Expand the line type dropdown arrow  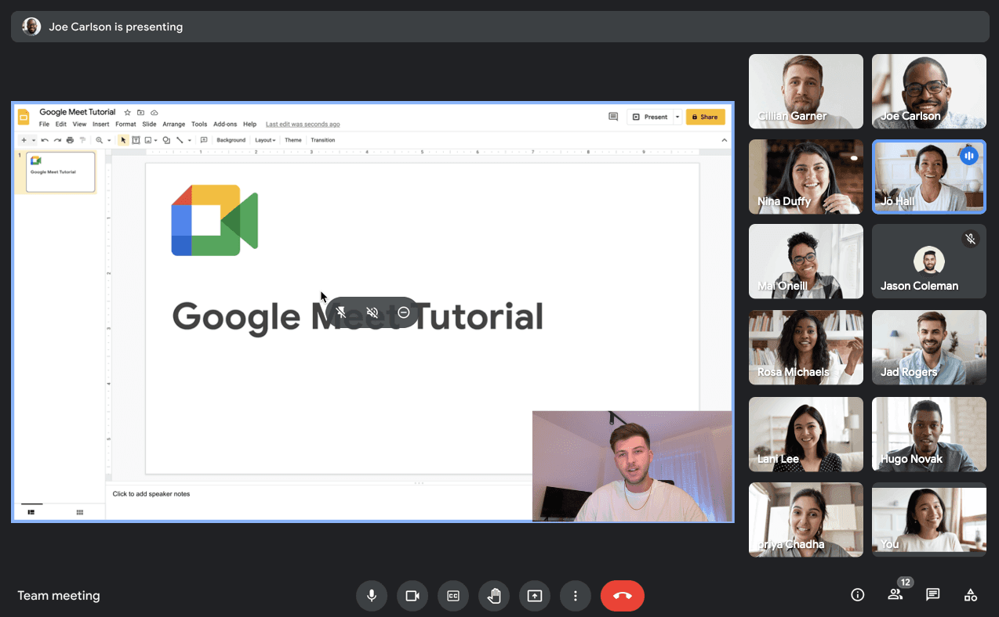pos(189,141)
